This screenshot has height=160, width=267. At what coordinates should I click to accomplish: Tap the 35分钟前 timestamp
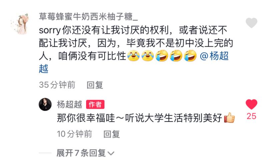tap(57, 85)
